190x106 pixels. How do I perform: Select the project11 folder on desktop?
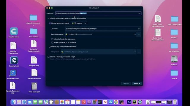pos(174,32)
